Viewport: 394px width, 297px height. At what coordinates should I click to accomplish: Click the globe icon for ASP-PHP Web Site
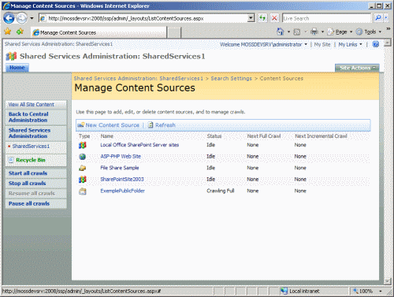point(83,157)
